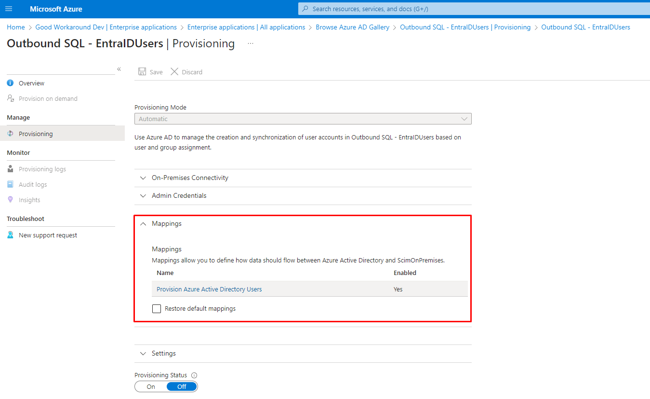The height and width of the screenshot is (399, 650).
Task: Collapse the sidebar with double-chevron icon
Action: [119, 69]
